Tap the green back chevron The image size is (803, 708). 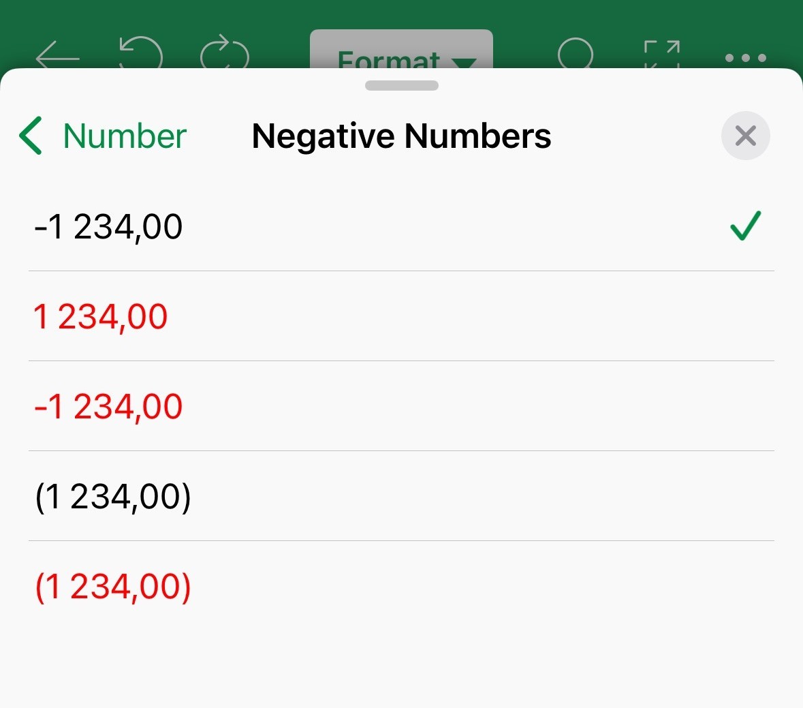pyautogui.click(x=31, y=136)
